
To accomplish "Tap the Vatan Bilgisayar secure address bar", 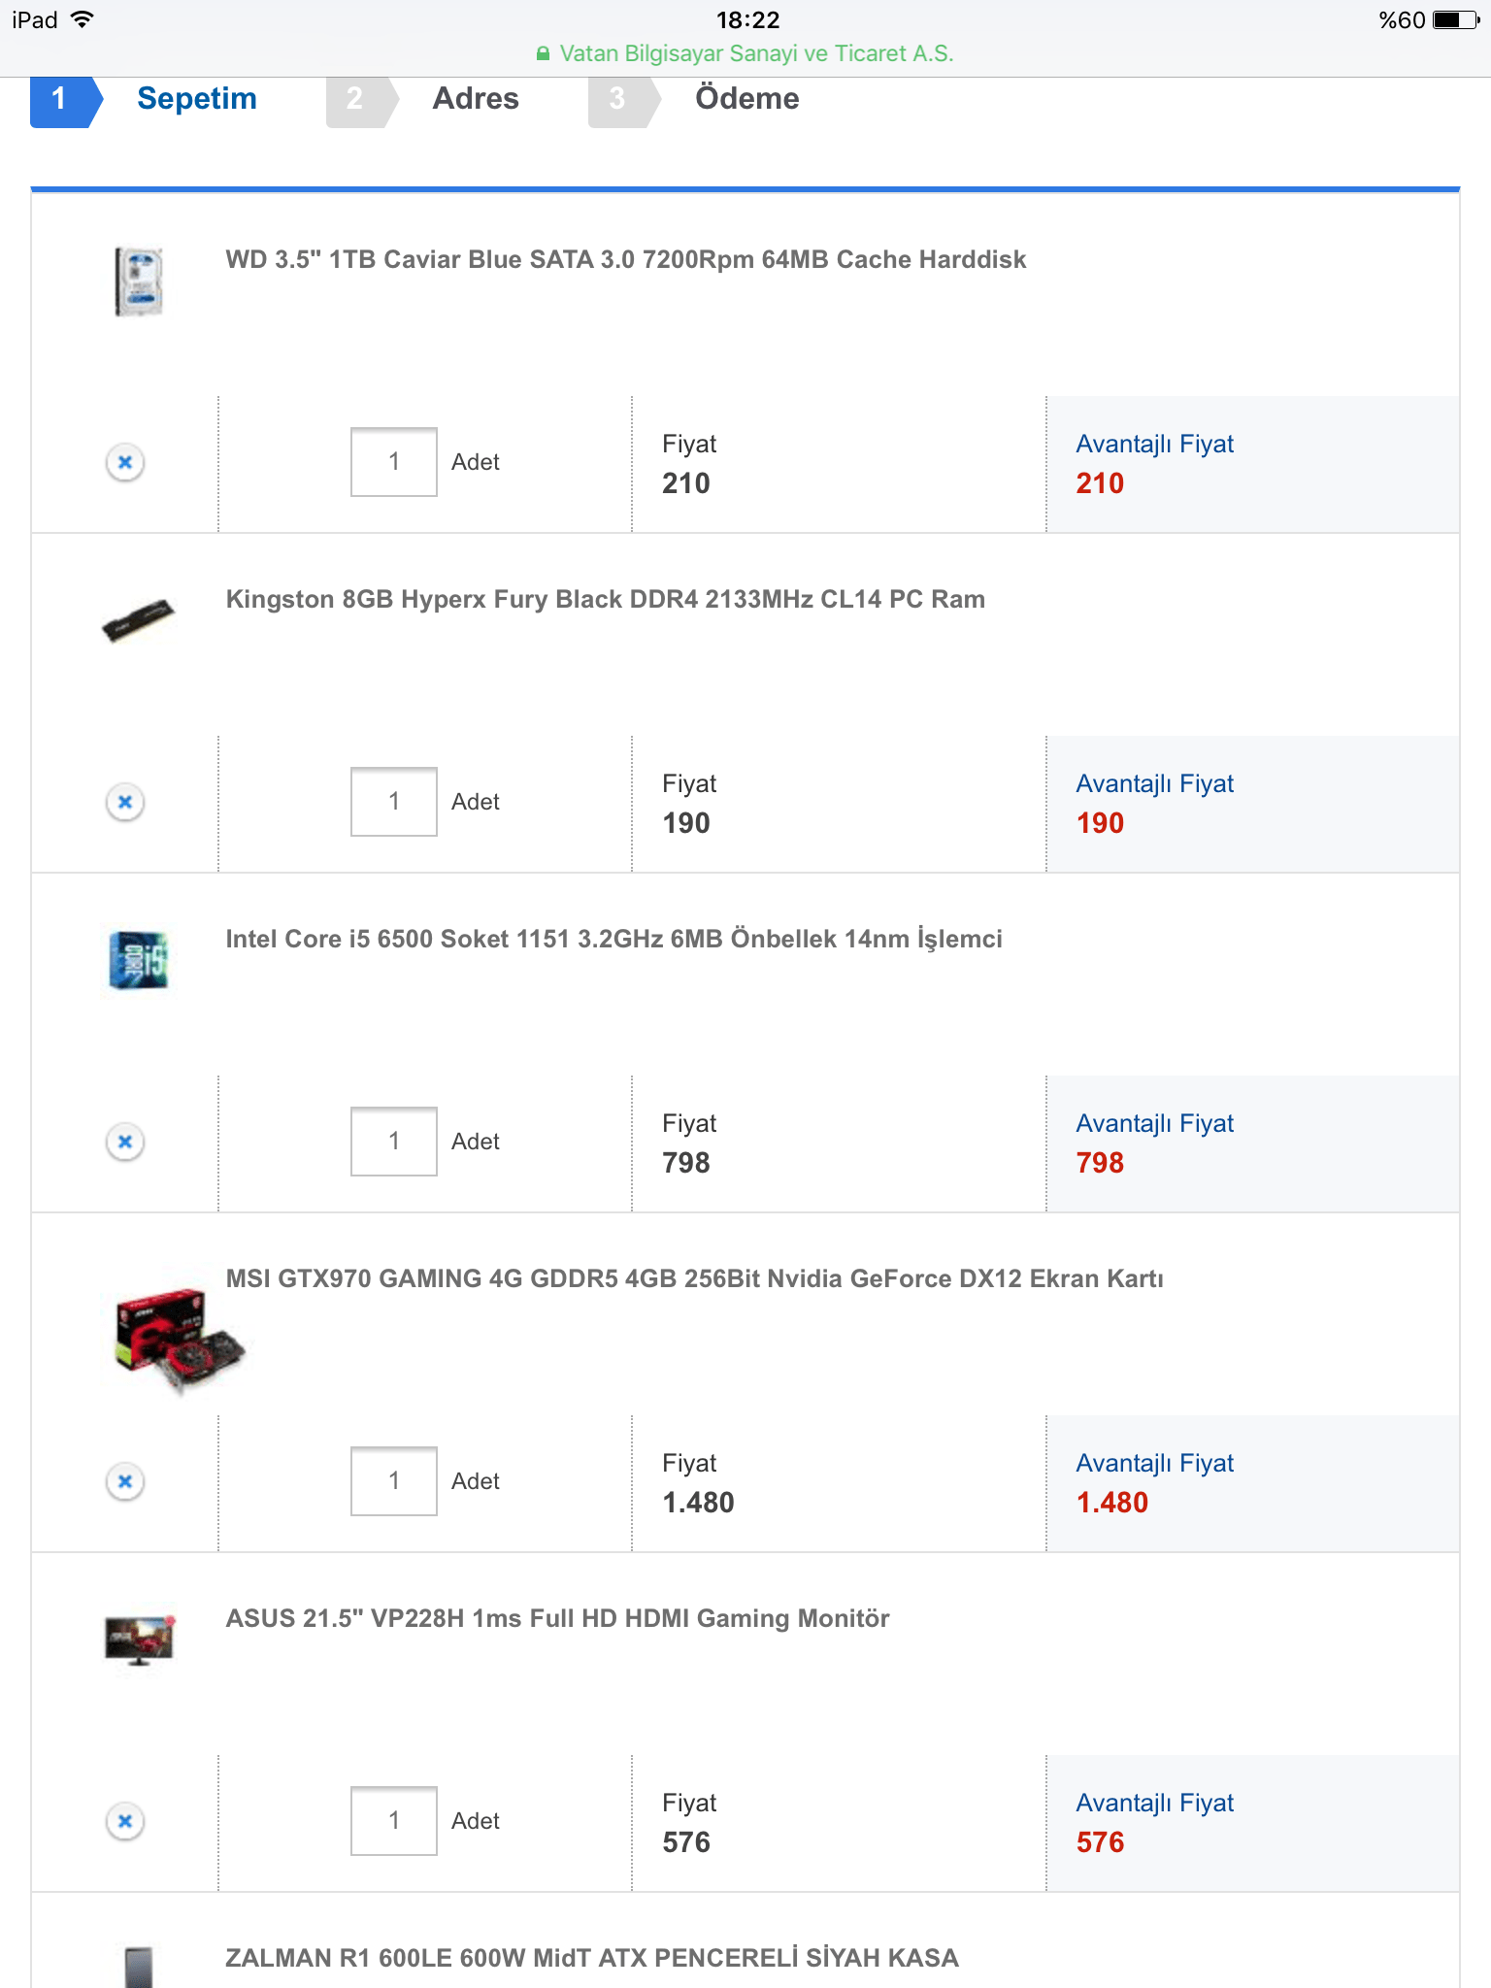I will pyautogui.click(x=745, y=53).
